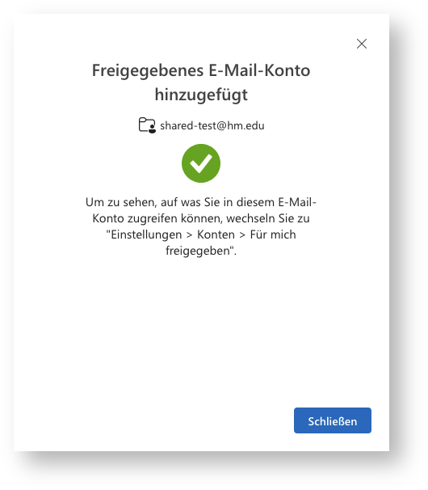This screenshot has height=490, width=428.
Task: Click the final word 'freigegeben' in the message
Action: 198,251
